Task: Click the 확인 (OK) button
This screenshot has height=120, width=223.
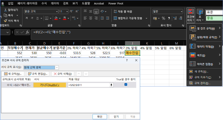Action: 100,117
